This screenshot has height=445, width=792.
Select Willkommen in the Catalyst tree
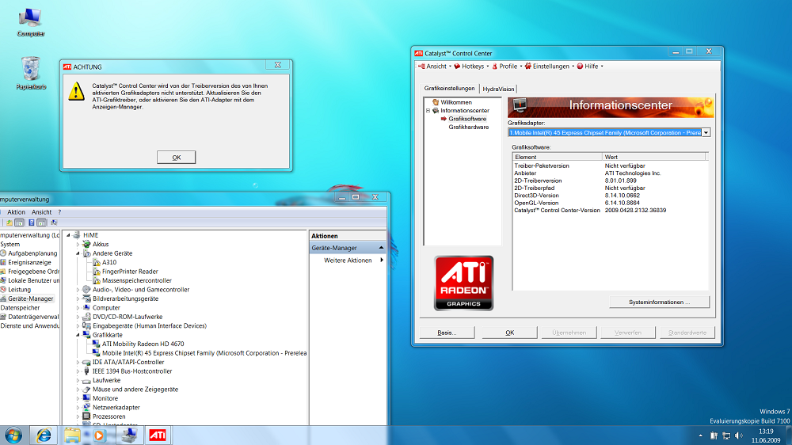[x=456, y=102]
